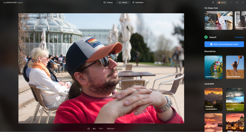Open the 23% zoom level dropdown

pyautogui.click(x=101, y=128)
